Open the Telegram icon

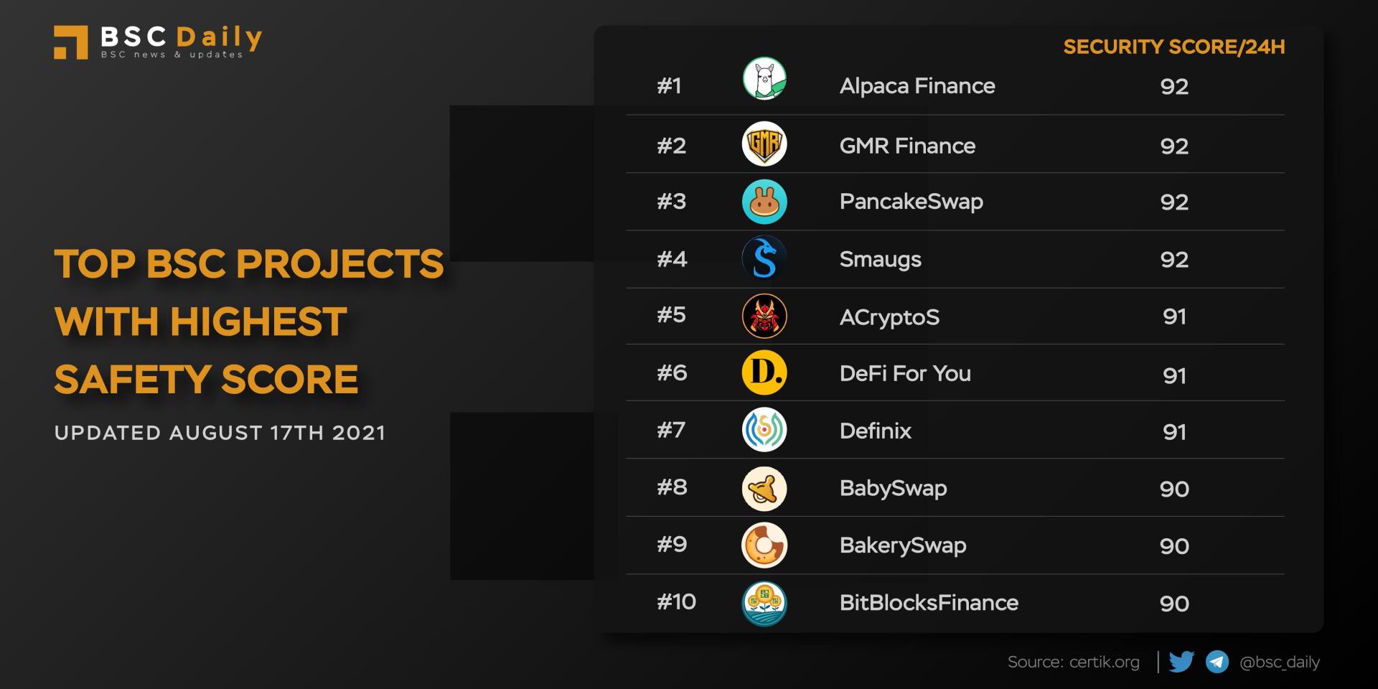tap(1217, 662)
